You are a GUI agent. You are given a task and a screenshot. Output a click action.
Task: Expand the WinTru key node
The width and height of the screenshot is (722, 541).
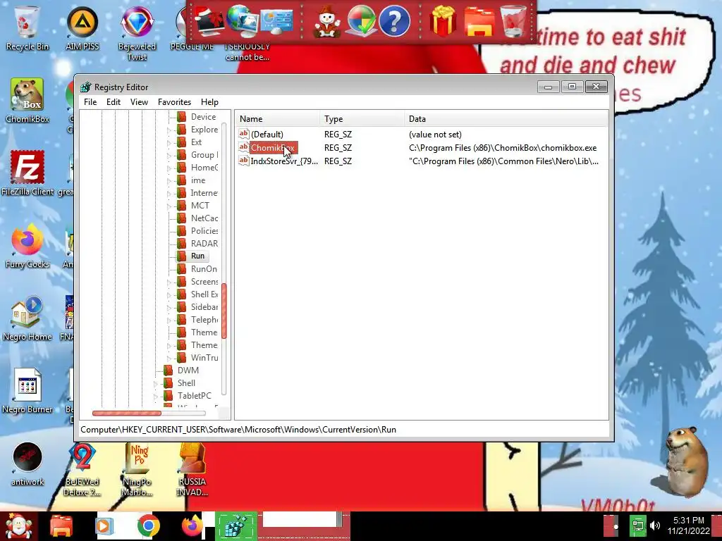point(169,359)
